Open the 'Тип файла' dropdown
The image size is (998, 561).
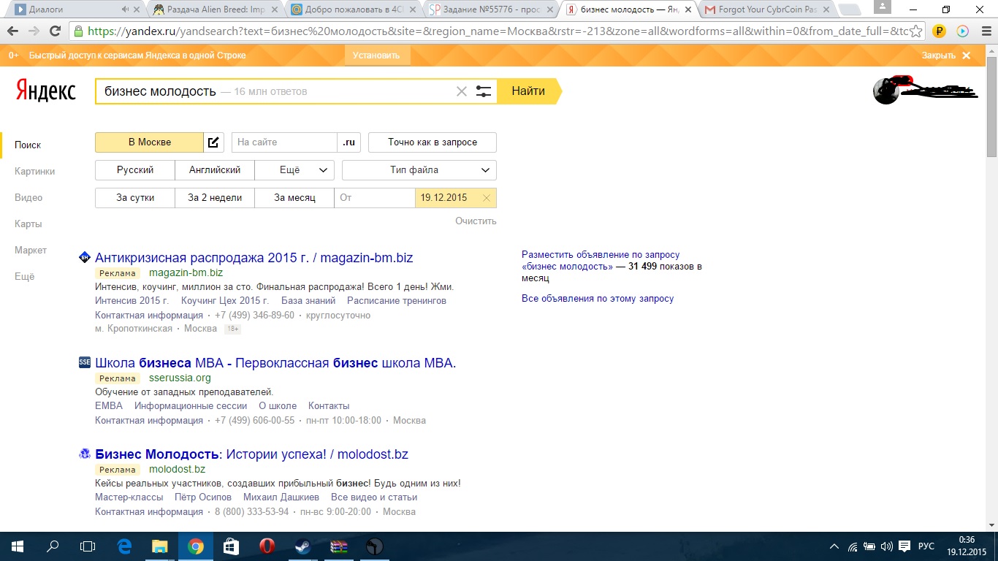pos(419,170)
